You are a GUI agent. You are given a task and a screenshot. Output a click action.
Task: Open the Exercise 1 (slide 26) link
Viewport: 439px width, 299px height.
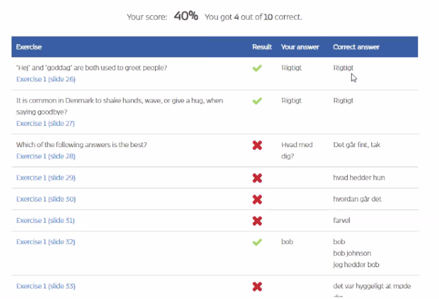pos(46,79)
